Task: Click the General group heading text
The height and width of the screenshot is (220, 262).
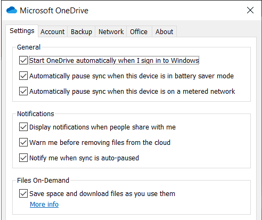Action: (x=29, y=47)
